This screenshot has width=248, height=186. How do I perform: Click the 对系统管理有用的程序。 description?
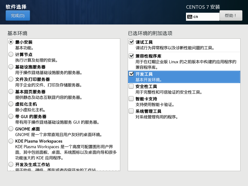157,117
